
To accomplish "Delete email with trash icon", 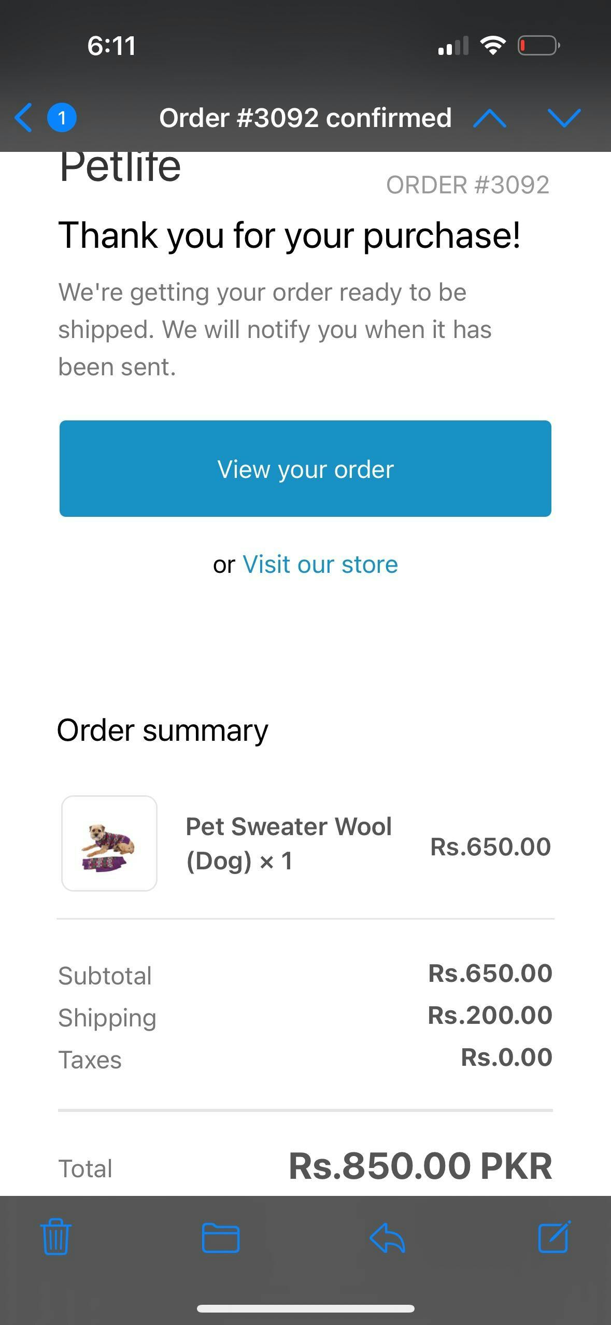I will [55, 1236].
